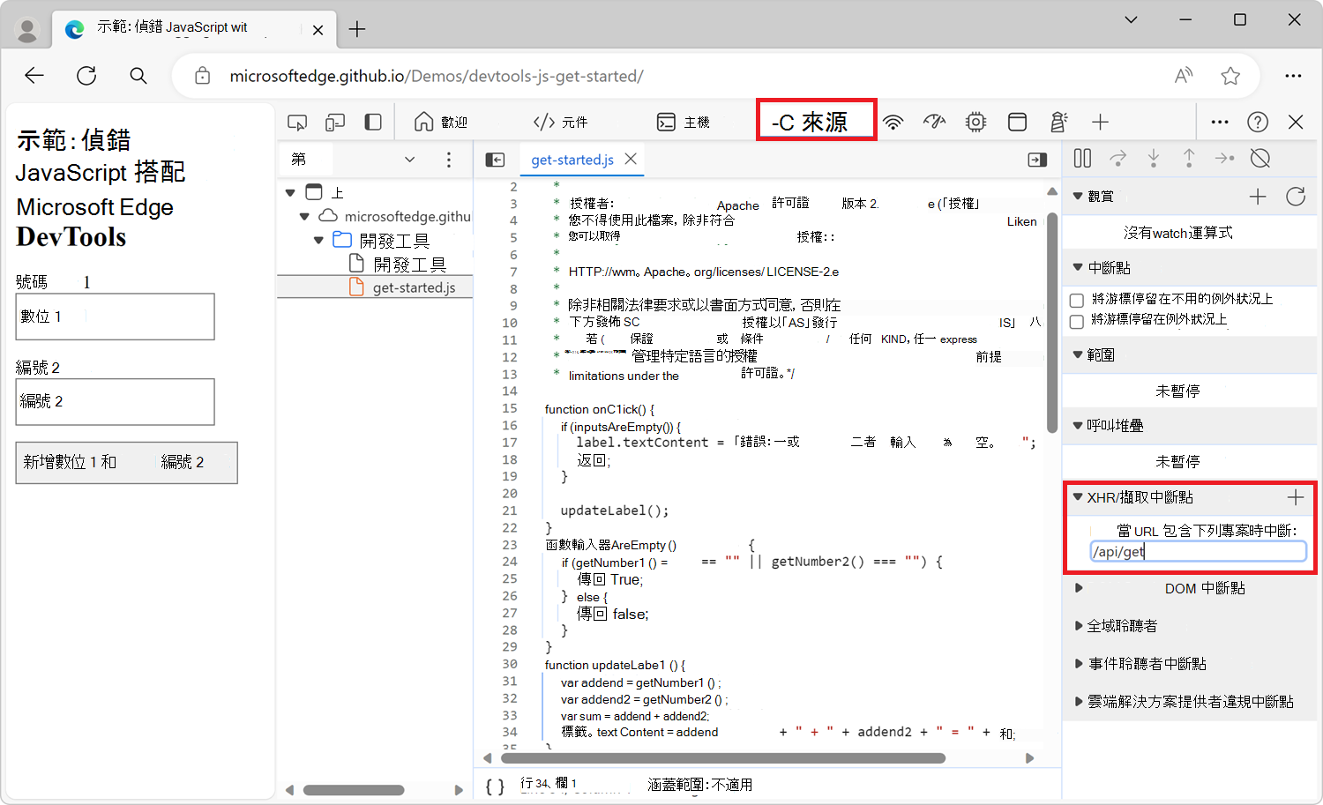Click the plus icon for more tools
The width and height of the screenshot is (1323, 805).
click(1100, 122)
